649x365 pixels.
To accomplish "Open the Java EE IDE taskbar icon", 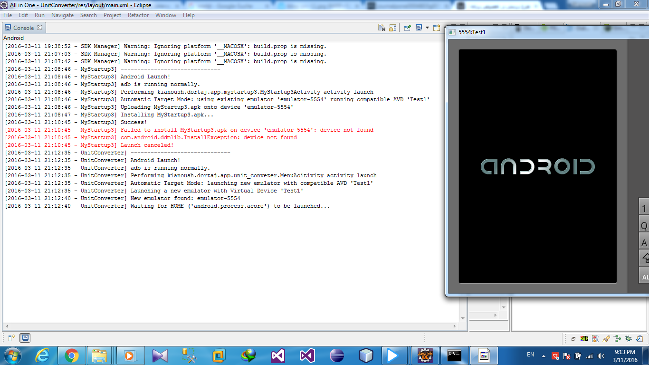I will tap(425, 355).
